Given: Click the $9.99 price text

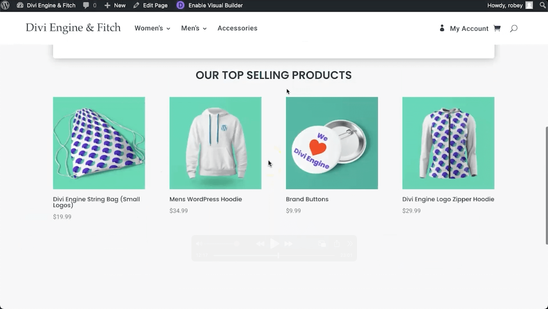Looking at the screenshot, I should pos(293,211).
